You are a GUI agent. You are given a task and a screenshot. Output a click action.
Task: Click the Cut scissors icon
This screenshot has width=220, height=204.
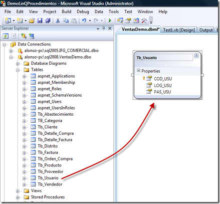58,21
